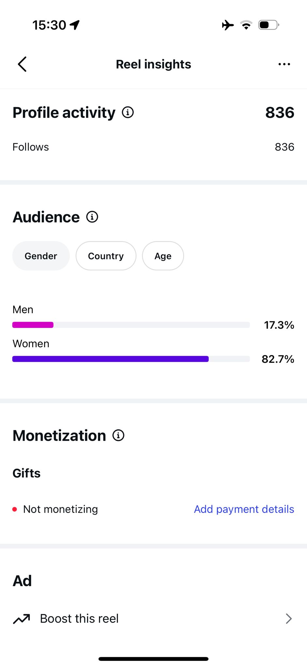
Task: Tap the Wi-Fi status icon
Action: pos(246,25)
